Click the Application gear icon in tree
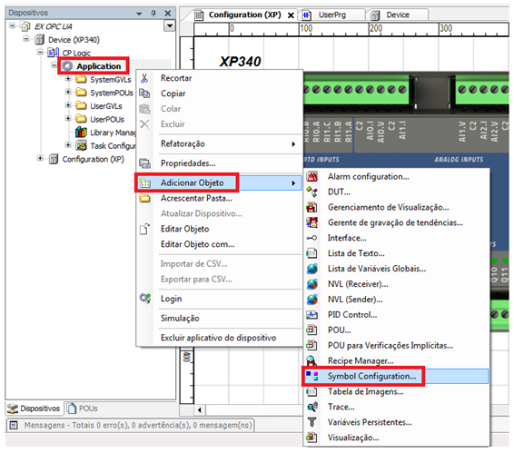This screenshot has width=514, height=453. [x=67, y=66]
